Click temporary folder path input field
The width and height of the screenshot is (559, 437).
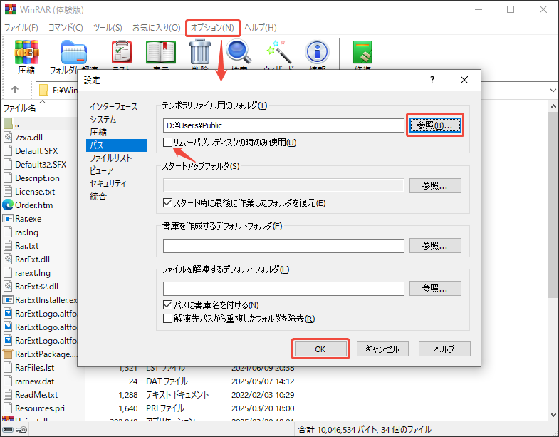click(x=283, y=125)
